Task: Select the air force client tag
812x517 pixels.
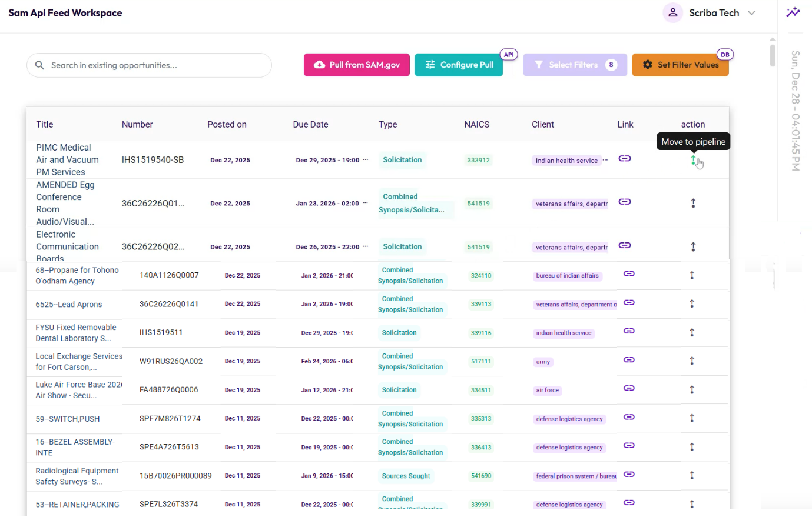Action: click(x=547, y=390)
